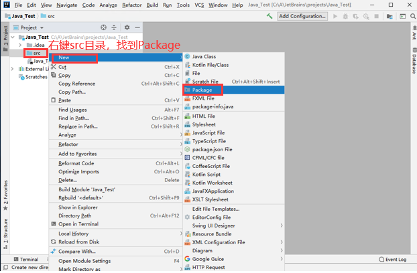This screenshot has width=417, height=273.
Task: Click the Search Everywhere magnifier icon
Action: (x=413, y=16)
